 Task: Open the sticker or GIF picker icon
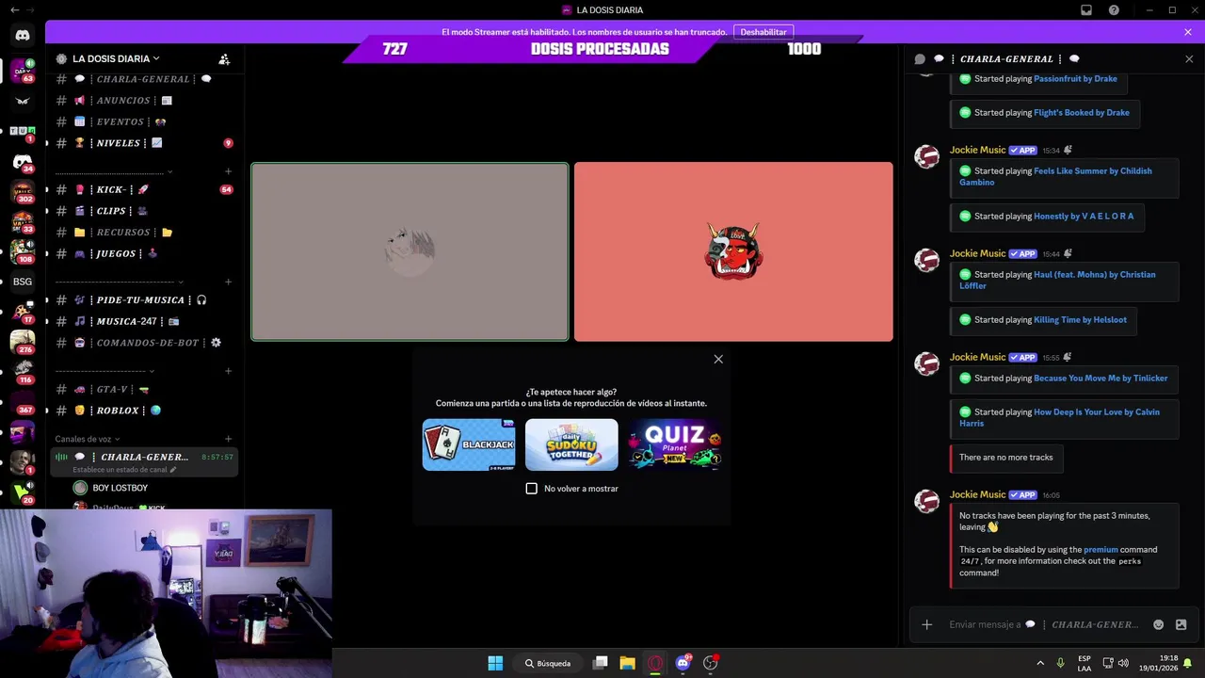(x=1181, y=624)
